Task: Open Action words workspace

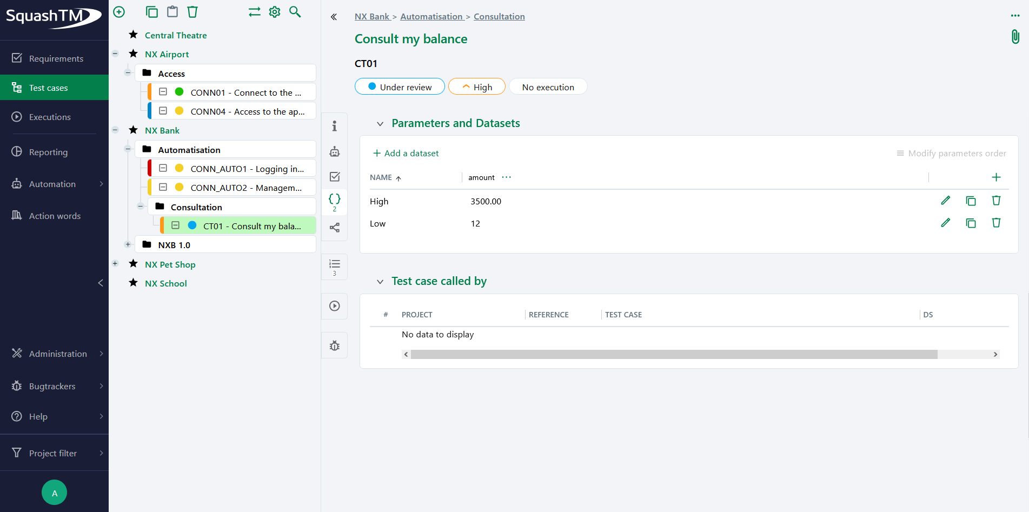Action: (x=54, y=216)
